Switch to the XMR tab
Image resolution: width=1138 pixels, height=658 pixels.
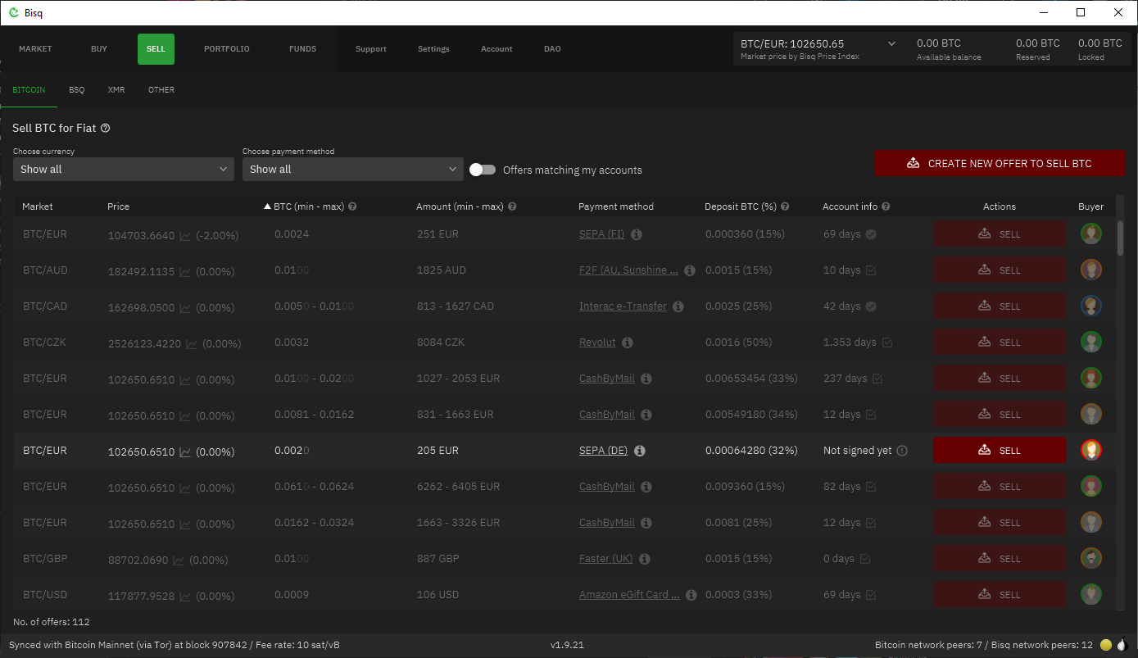tap(116, 90)
